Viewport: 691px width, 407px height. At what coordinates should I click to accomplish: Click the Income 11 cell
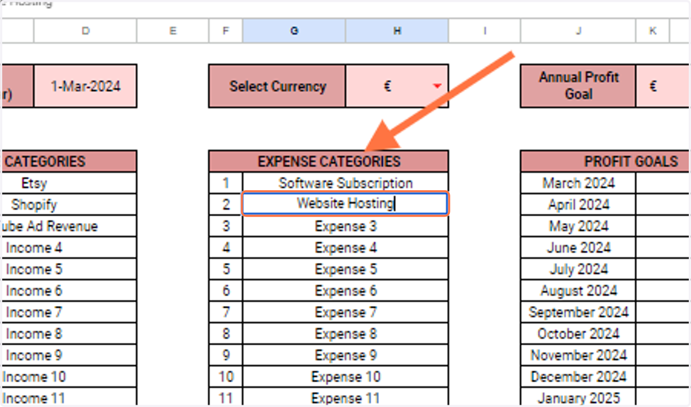coord(69,397)
